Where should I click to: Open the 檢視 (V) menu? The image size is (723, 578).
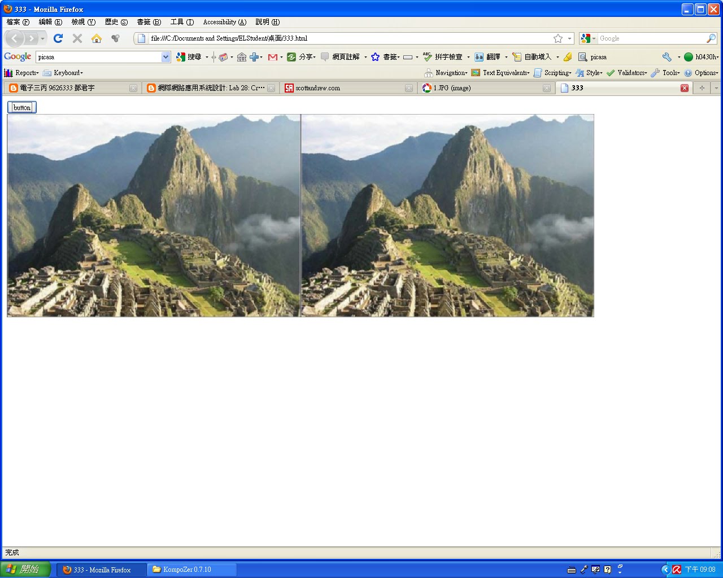[84, 22]
